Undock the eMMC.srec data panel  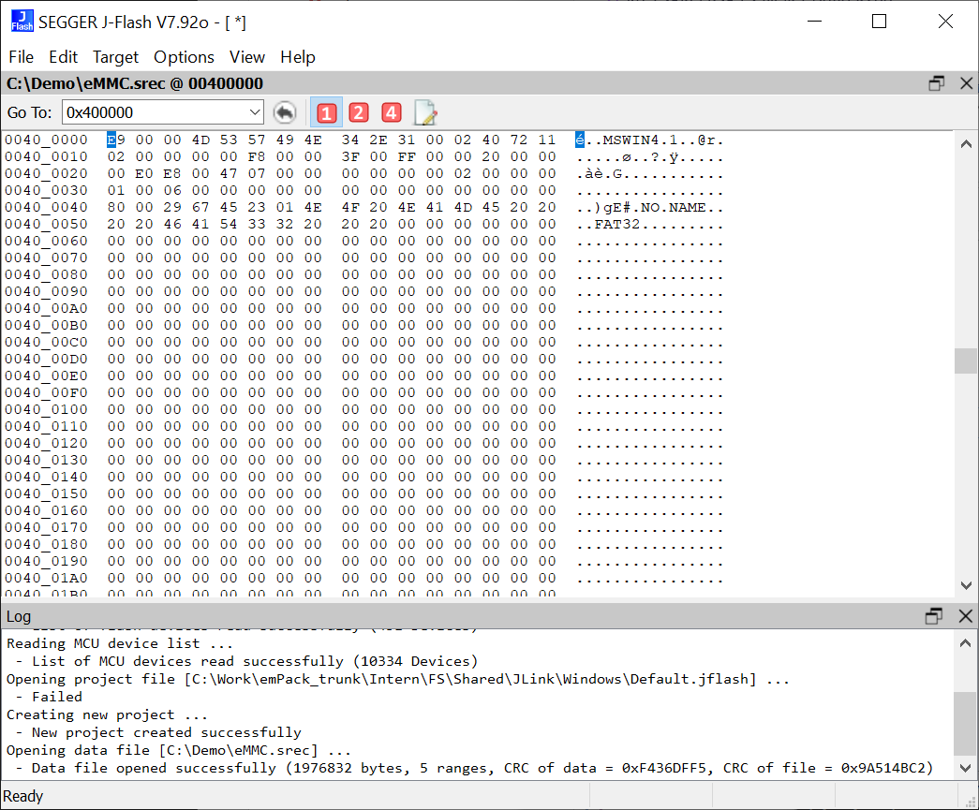(936, 83)
